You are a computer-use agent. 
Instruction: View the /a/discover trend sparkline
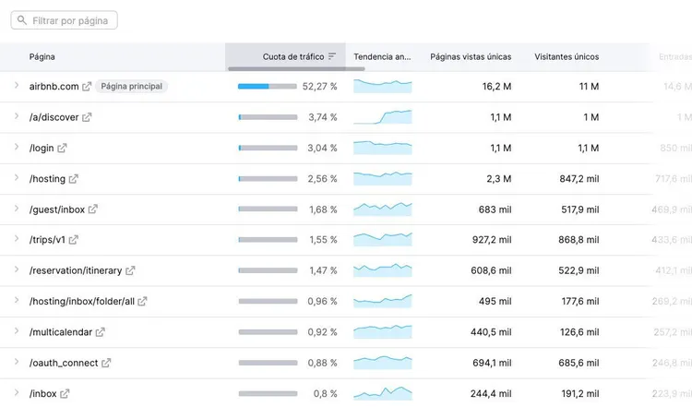point(383,117)
